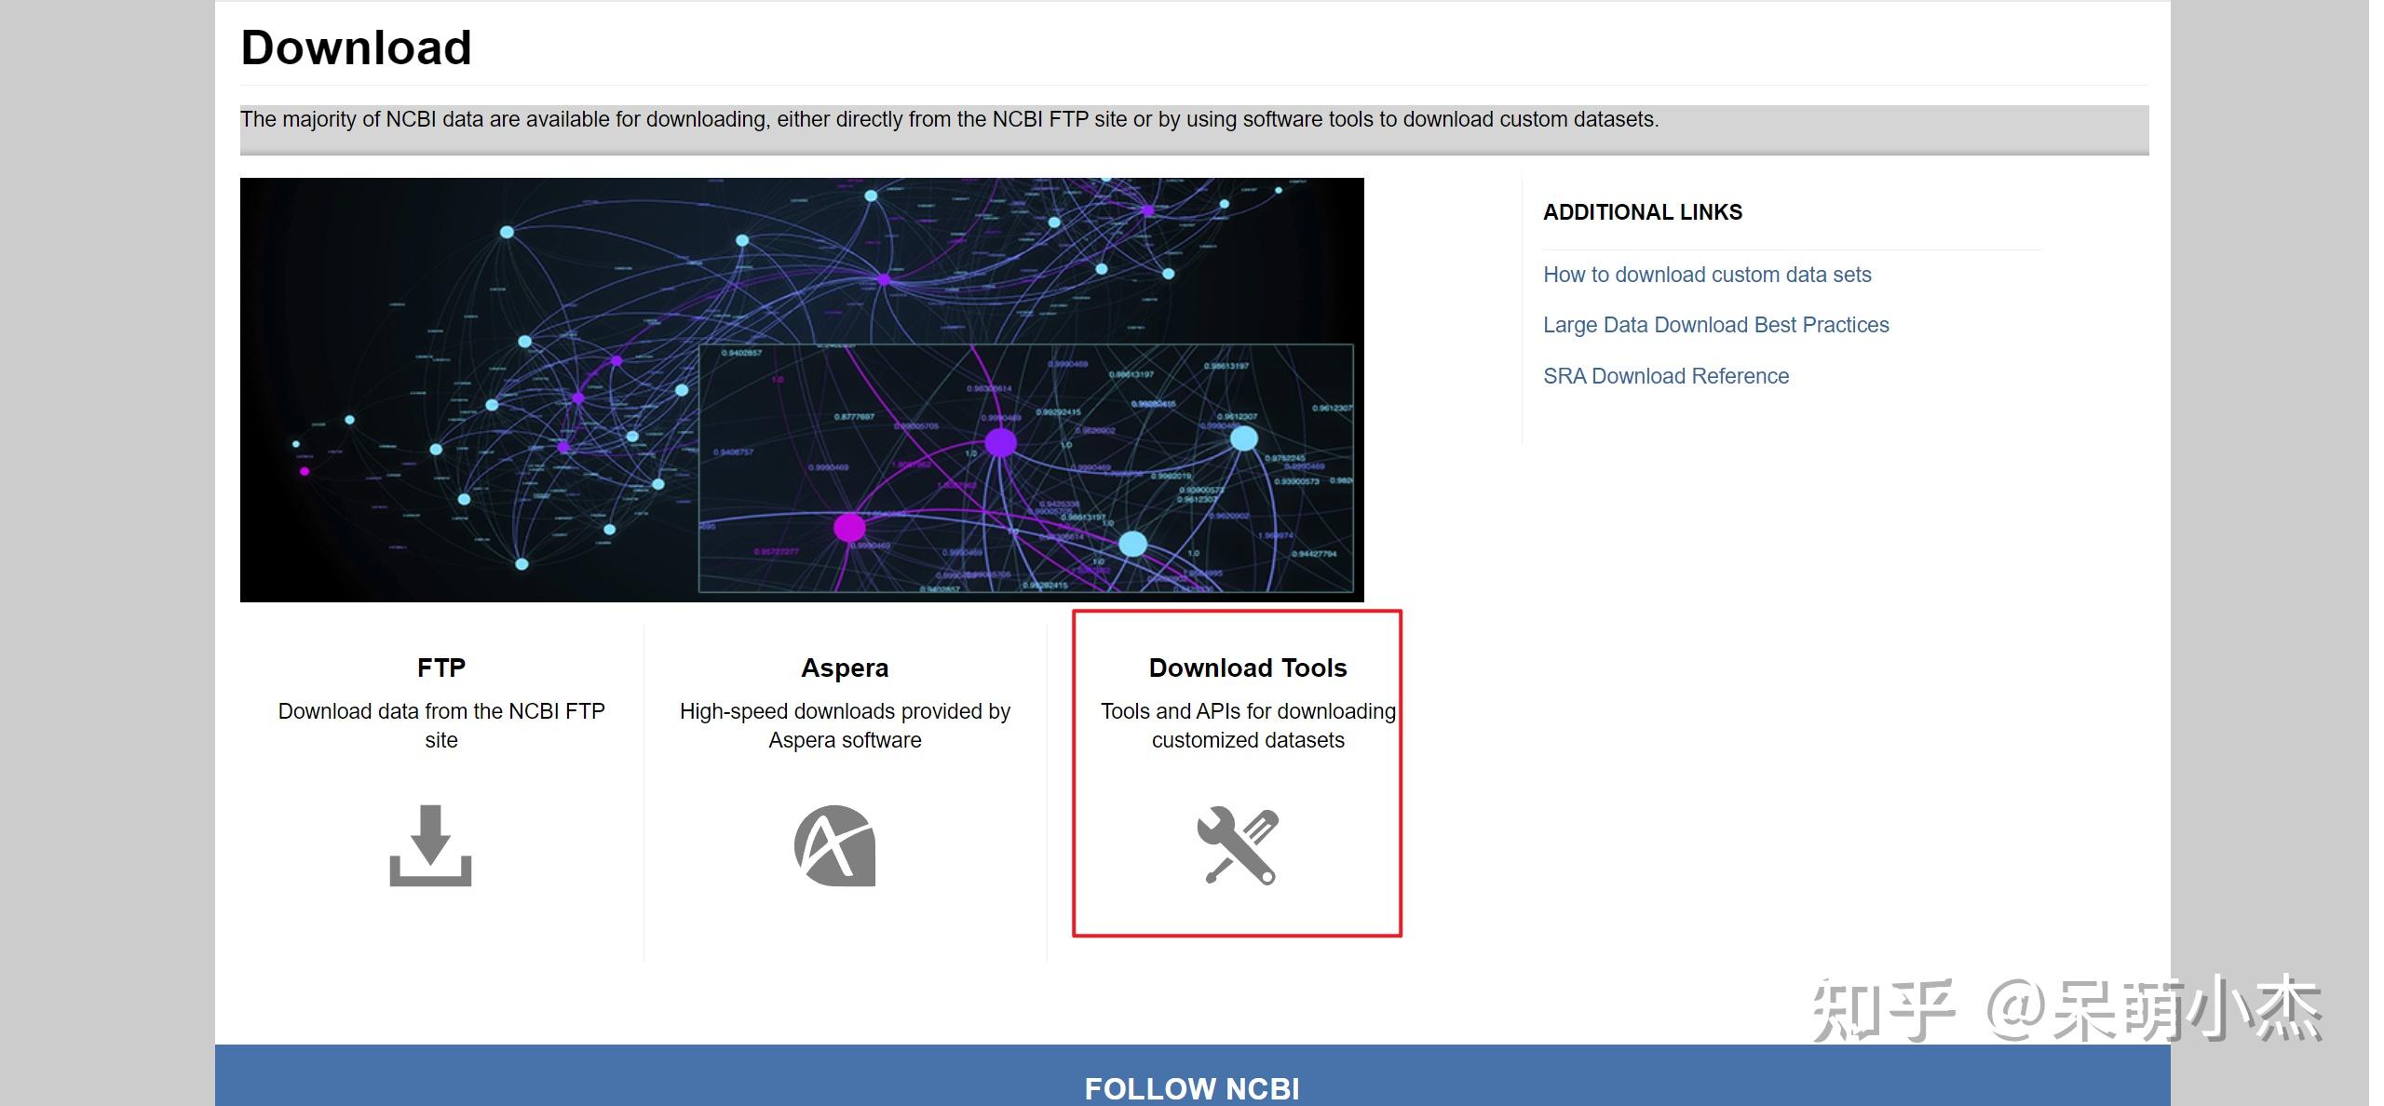Click the NCBI data availability intro paragraph
2384x1106 pixels.
948,119
